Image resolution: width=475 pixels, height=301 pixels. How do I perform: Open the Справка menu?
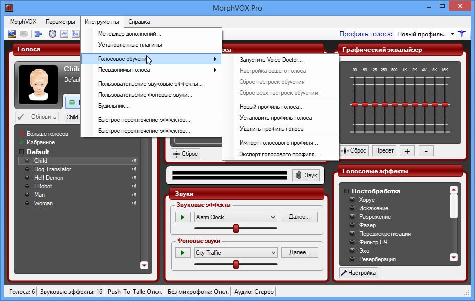pyautogui.click(x=139, y=22)
